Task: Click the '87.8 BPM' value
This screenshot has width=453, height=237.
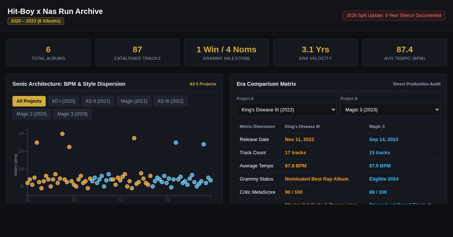Action: click(296, 166)
